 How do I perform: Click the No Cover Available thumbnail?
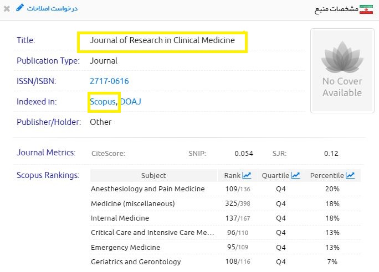tap(342, 71)
